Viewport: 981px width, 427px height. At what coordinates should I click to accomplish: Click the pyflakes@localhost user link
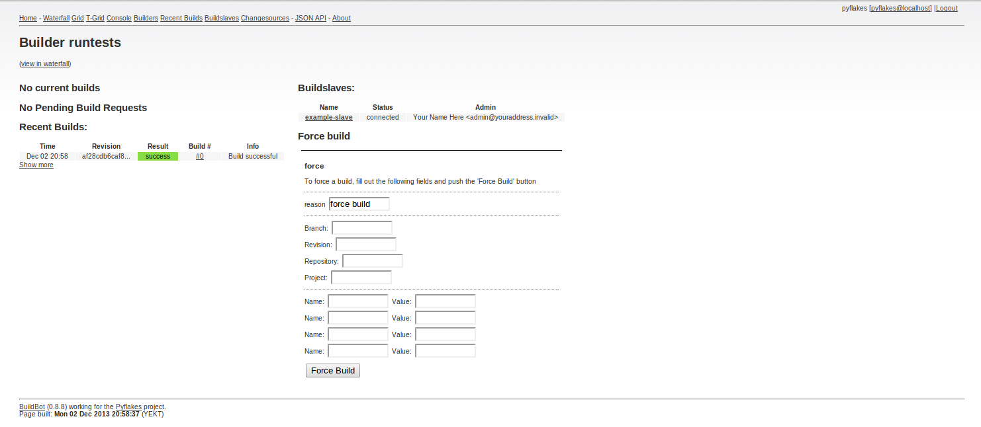click(900, 9)
